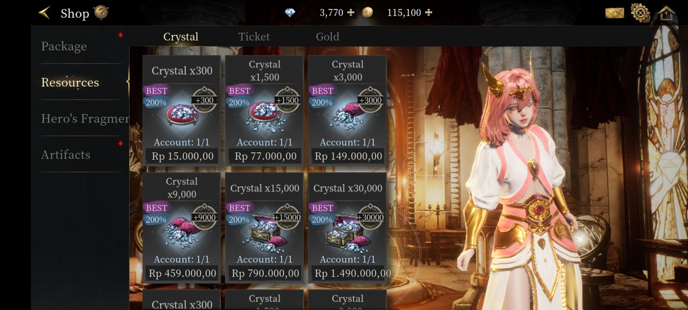Go back using the golden arrow icon
The image size is (688, 310).
pyautogui.click(x=44, y=13)
